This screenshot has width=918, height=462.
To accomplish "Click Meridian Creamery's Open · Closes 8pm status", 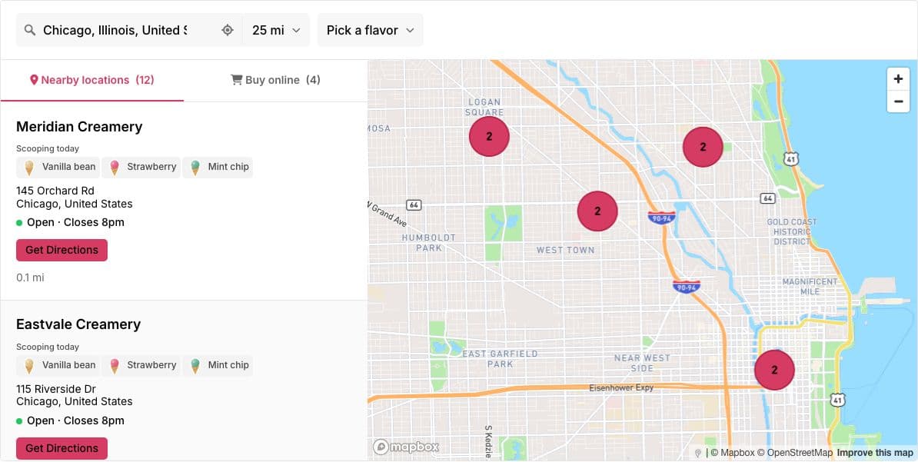I will coord(70,222).
